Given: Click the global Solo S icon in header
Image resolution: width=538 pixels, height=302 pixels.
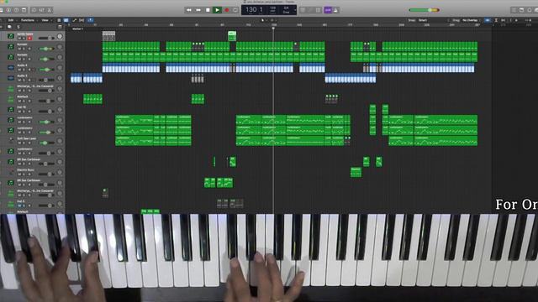Looking at the screenshot, I should coord(18,27).
